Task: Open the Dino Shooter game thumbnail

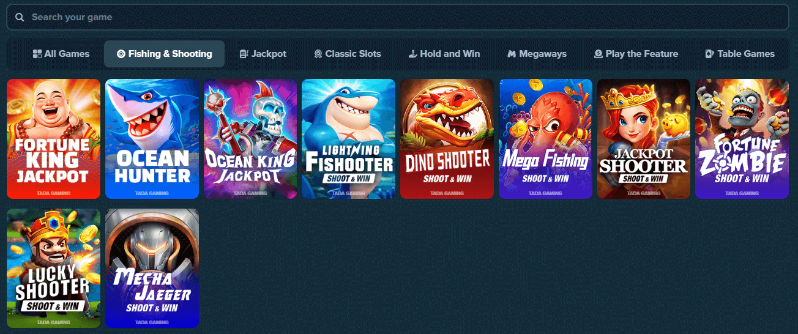Action: (x=447, y=139)
